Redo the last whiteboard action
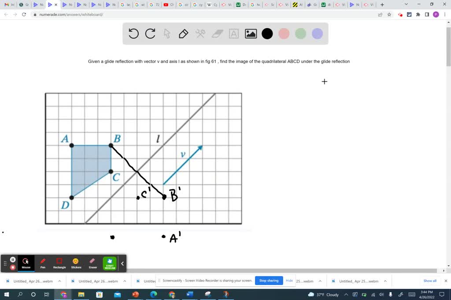451x300 pixels. coord(150,33)
